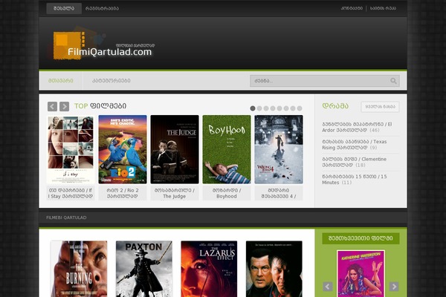Viewport: 446px width, 297px height.
Task: Open the Boyhood poster
Action: pos(227,149)
